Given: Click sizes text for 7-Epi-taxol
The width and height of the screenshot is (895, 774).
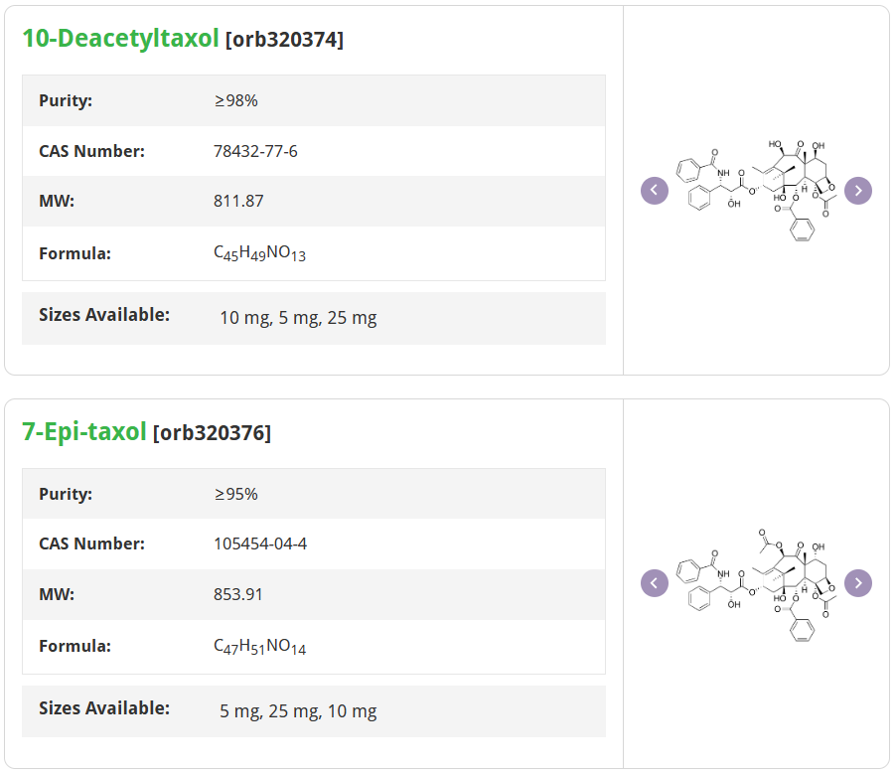Looking at the screenshot, I should [298, 711].
